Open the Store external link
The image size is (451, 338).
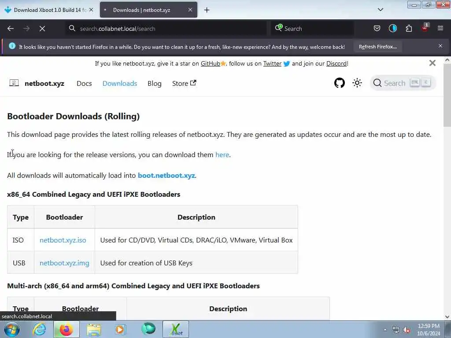184,83
